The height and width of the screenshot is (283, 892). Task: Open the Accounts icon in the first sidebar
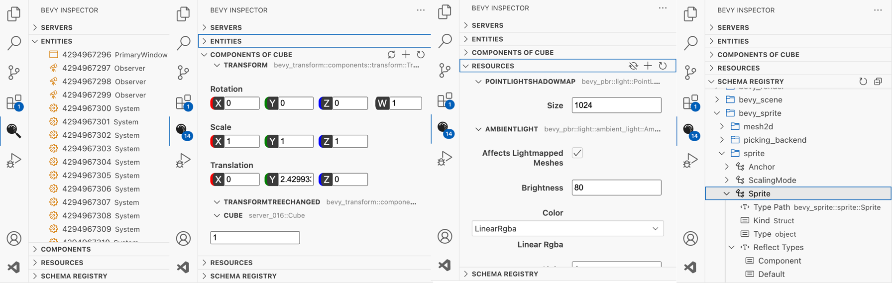point(14,238)
